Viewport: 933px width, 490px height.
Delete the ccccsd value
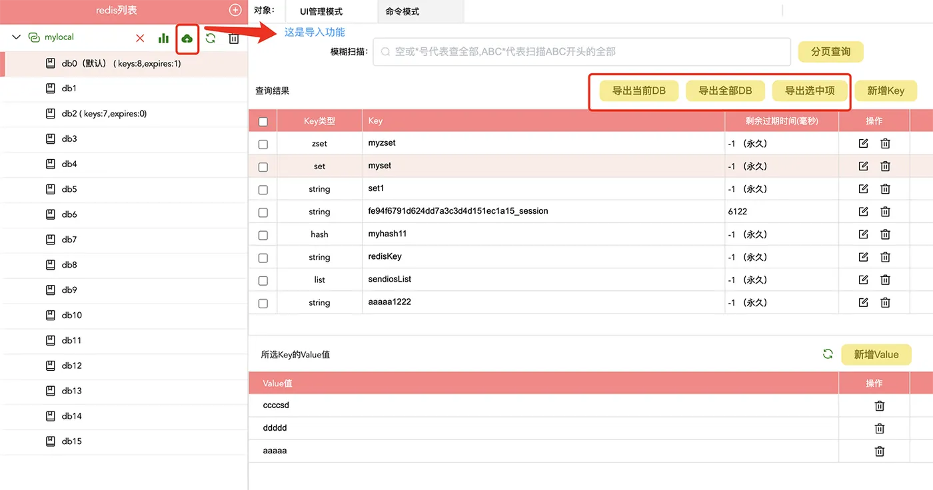(x=880, y=405)
